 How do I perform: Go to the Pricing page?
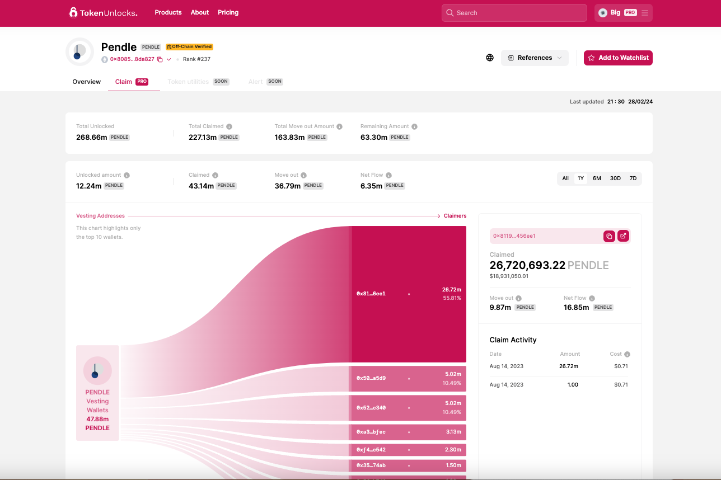[x=228, y=12]
